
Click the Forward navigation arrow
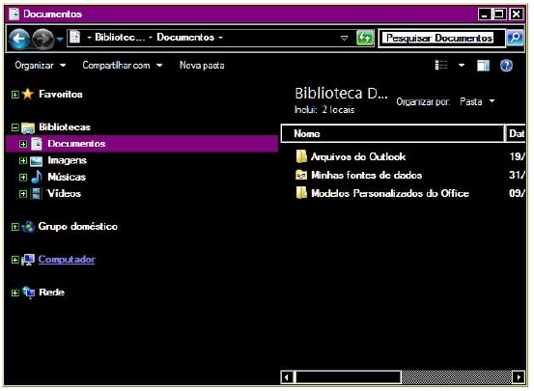tap(42, 39)
